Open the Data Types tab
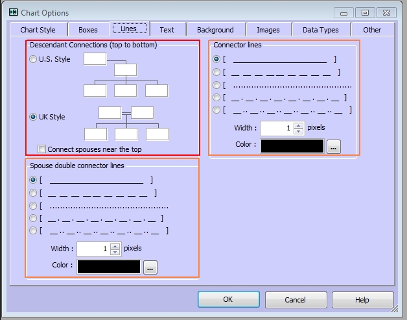 [x=321, y=30]
